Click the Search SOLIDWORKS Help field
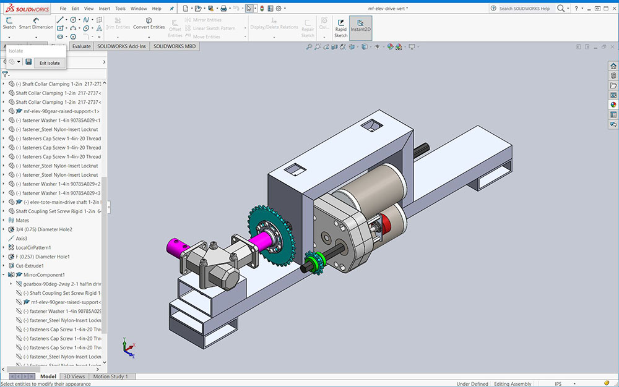 [524, 9]
